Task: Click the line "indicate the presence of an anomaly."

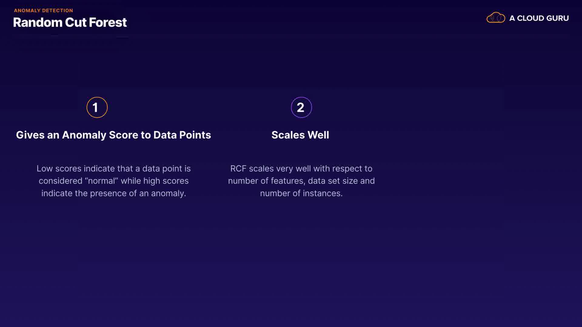Action: point(114,193)
